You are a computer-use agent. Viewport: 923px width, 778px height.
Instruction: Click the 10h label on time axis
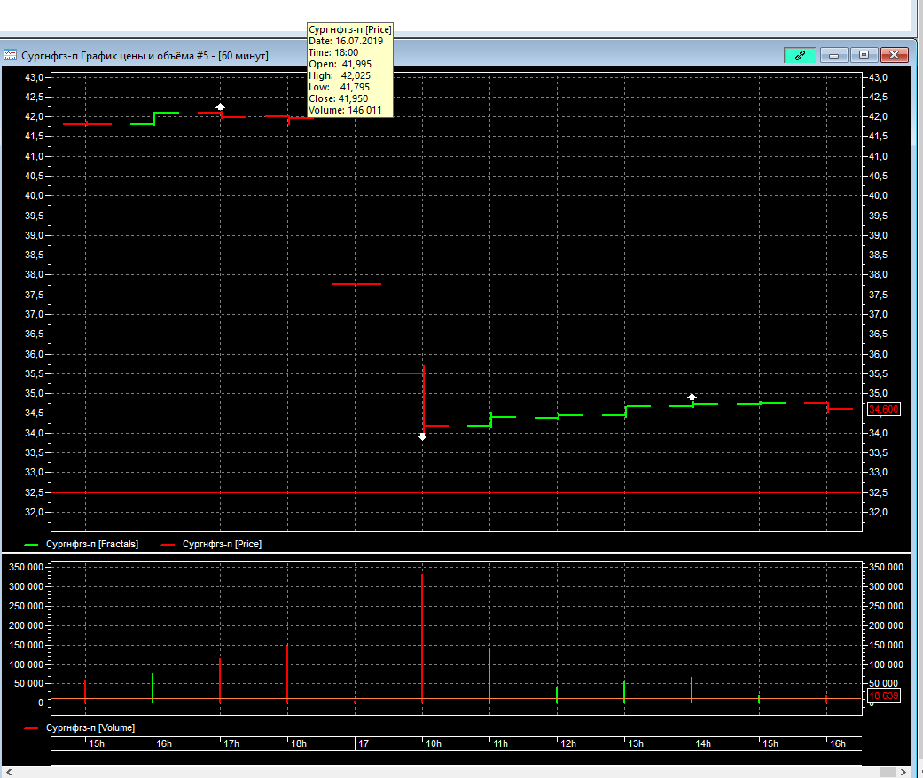[x=434, y=743]
